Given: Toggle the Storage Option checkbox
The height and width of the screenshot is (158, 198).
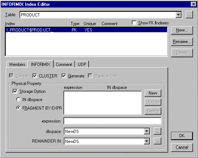Looking at the screenshot, I should tap(15, 91).
